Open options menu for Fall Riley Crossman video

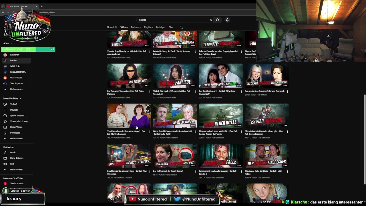coord(150,172)
